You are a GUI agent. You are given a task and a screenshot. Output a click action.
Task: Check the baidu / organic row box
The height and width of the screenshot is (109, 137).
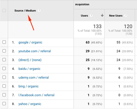tap(4, 69)
